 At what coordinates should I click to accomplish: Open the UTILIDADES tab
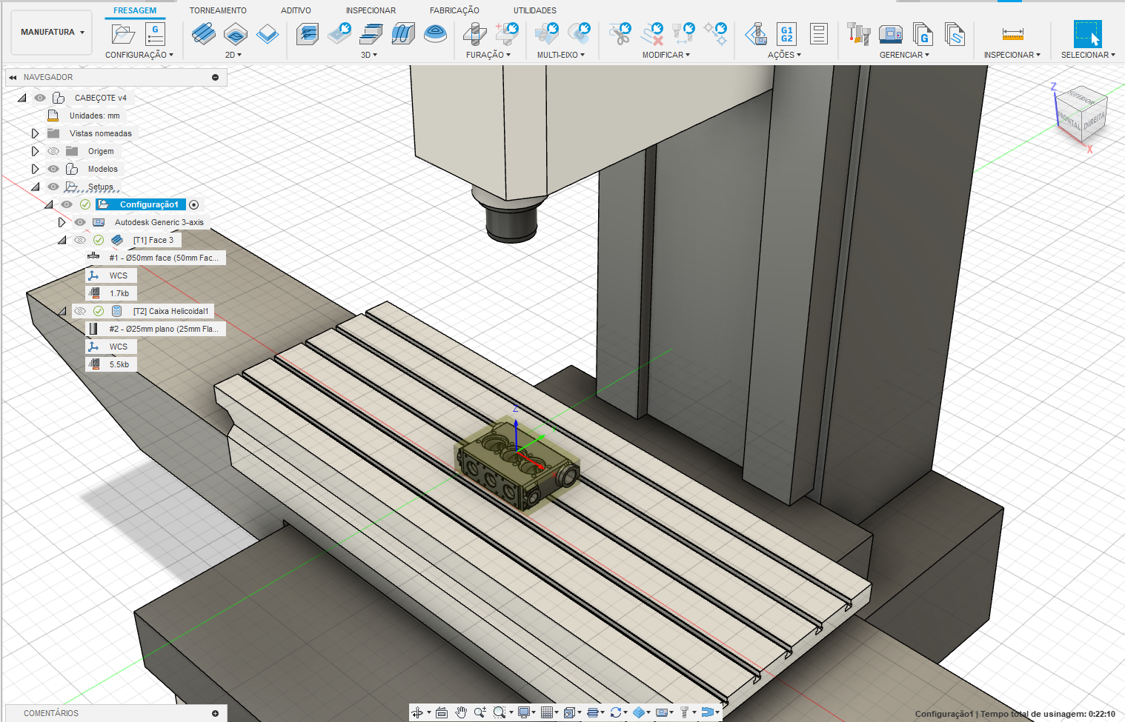[x=534, y=10]
